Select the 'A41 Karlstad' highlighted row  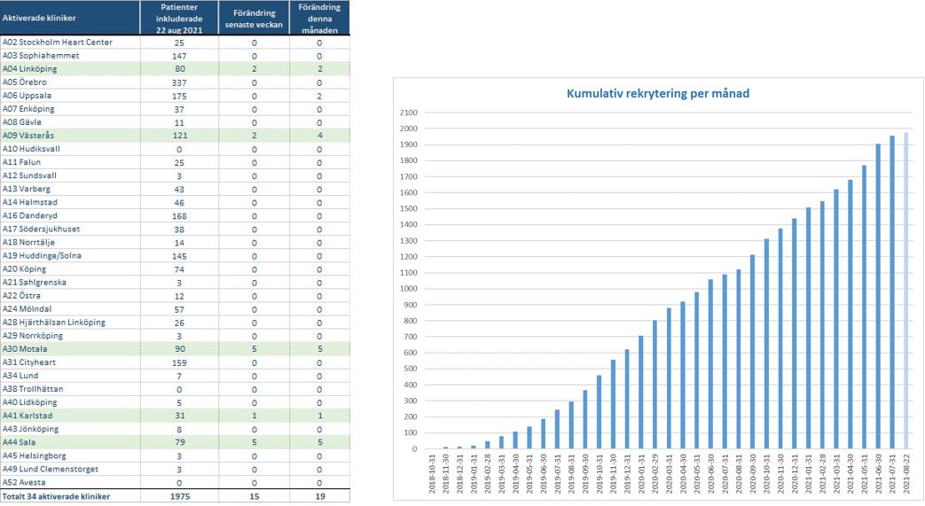coord(175,416)
